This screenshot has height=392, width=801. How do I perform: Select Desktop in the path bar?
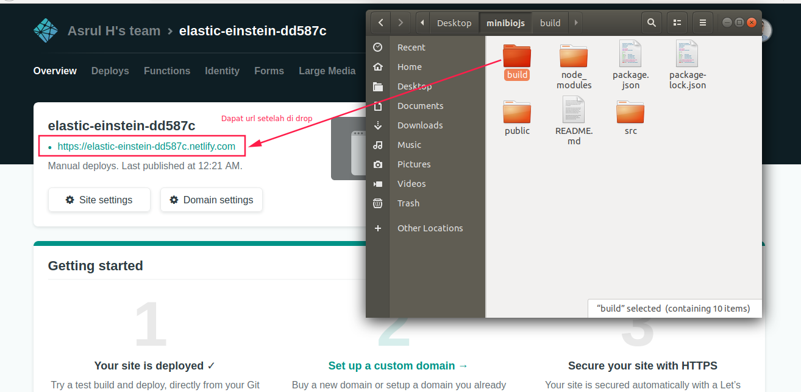point(454,23)
